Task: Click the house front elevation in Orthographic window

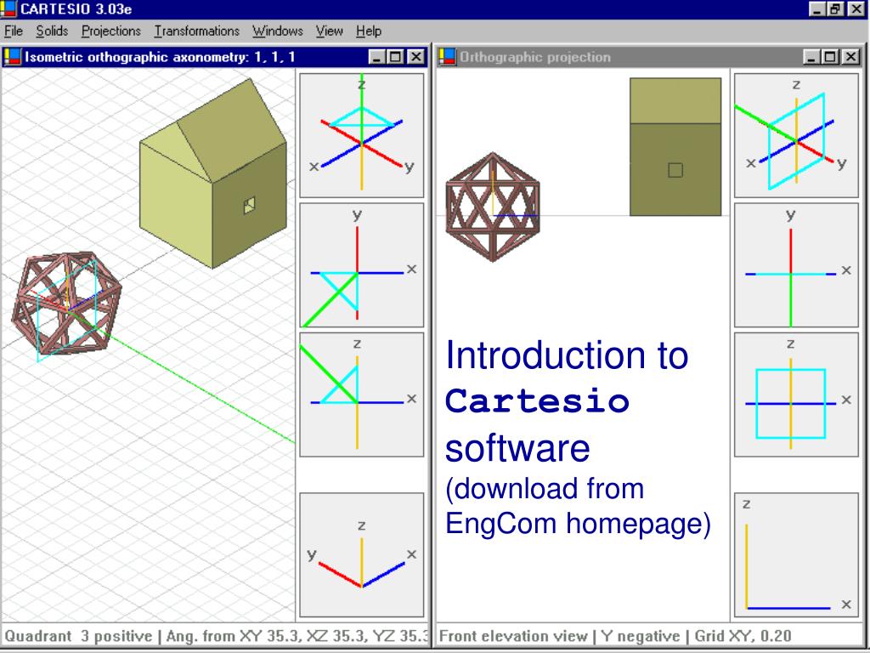Action: pyautogui.click(x=675, y=146)
